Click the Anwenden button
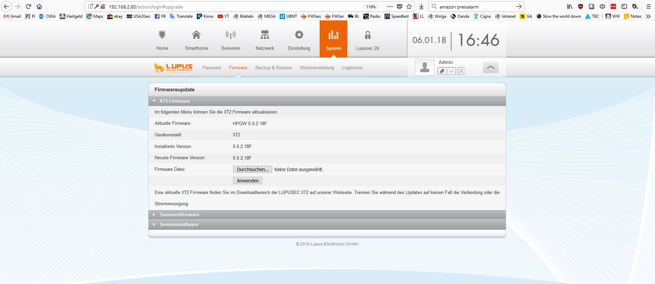Image resolution: width=655 pixels, height=284 pixels. click(248, 181)
